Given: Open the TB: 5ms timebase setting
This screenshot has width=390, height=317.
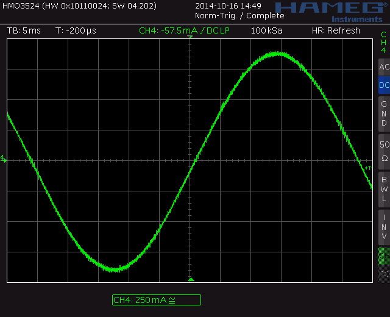Looking at the screenshot, I should 24,30.
